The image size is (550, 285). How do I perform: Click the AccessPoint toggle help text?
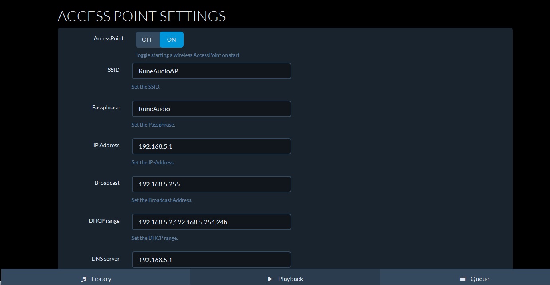pos(188,55)
